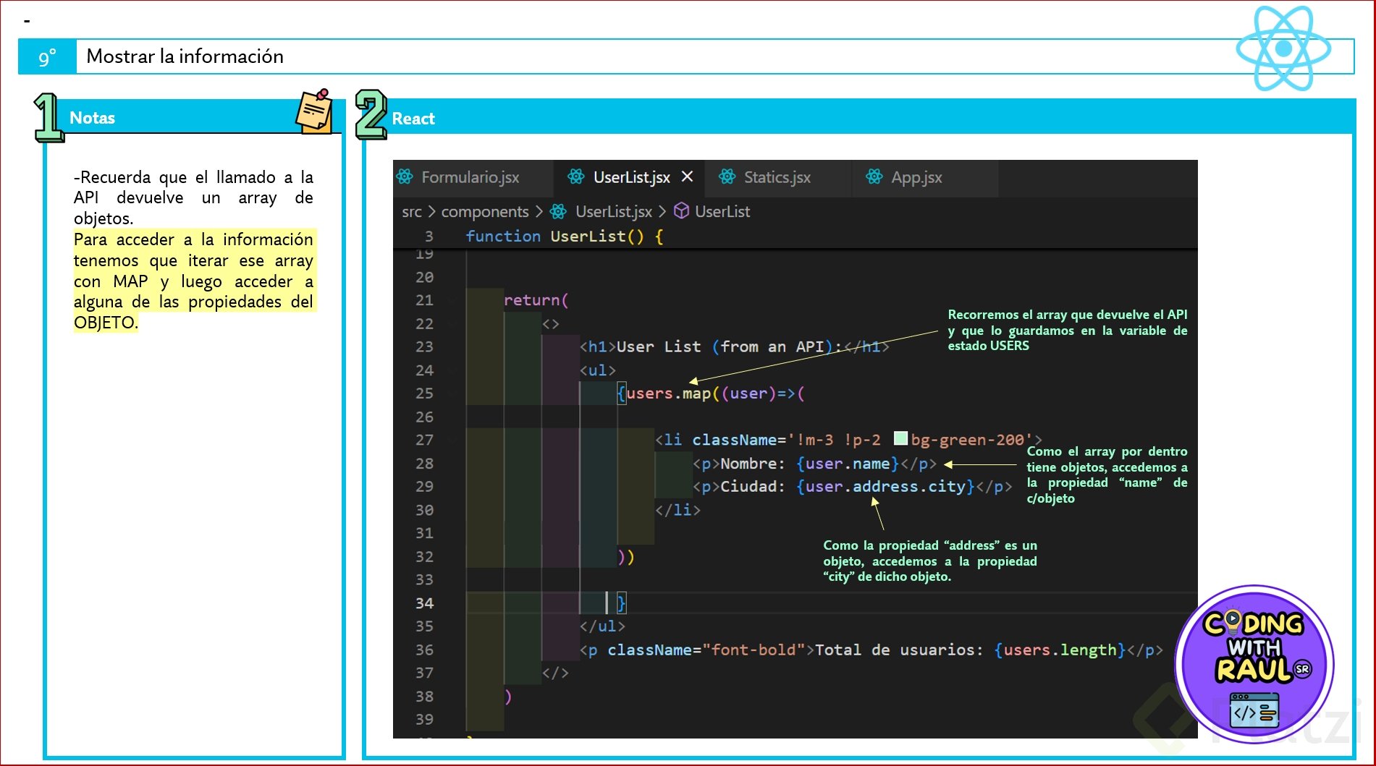
Task: Click the cube symbol icon in breadcrumb
Action: [x=681, y=211]
